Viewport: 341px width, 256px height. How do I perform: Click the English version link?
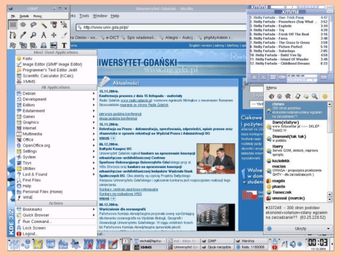click(200, 46)
